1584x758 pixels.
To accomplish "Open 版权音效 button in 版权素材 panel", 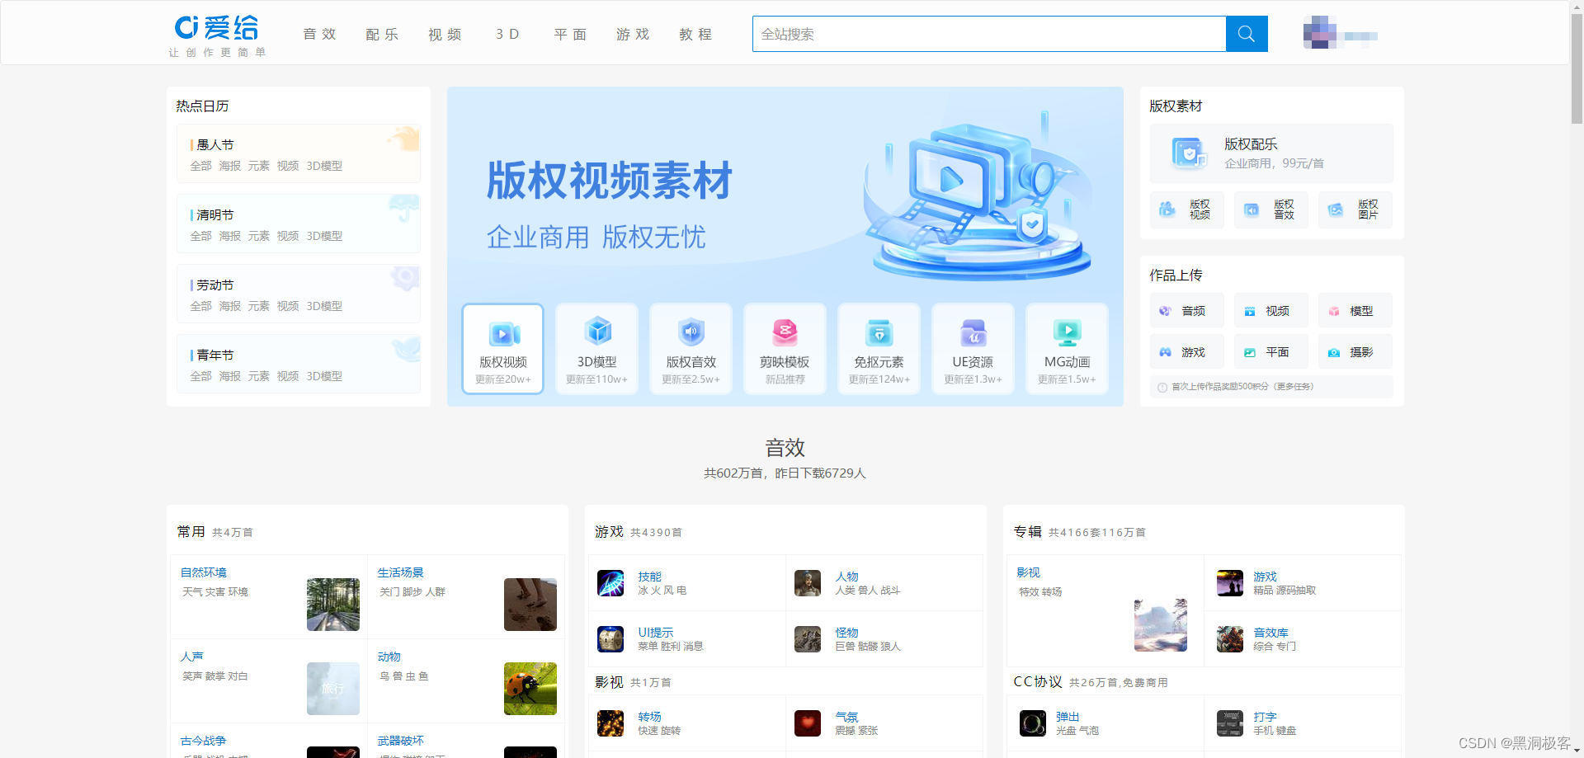I will coord(1270,210).
